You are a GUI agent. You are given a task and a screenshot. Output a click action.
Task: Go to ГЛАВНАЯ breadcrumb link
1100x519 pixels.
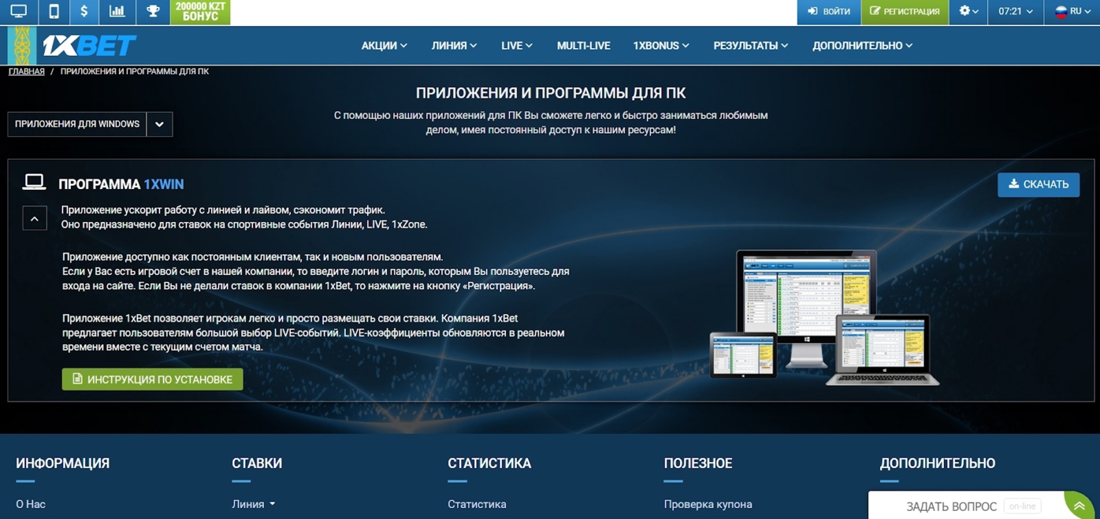(x=26, y=71)
